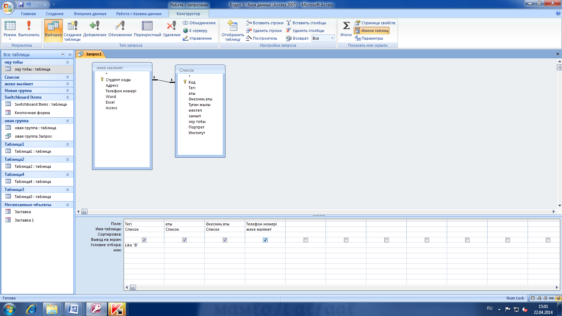Open Страница свойств property sheet
Viewport: 562px width, 316px height.
(375, 23)
